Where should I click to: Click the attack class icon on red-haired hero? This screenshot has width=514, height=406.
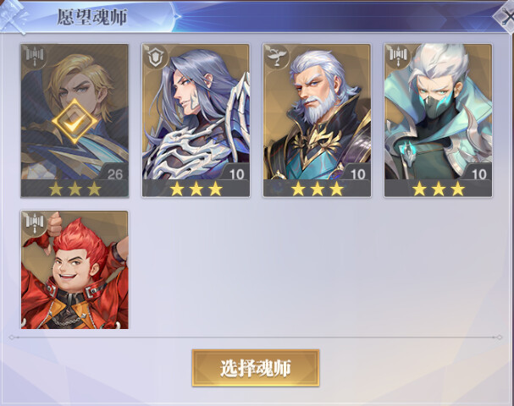click(x=35, y=223)
